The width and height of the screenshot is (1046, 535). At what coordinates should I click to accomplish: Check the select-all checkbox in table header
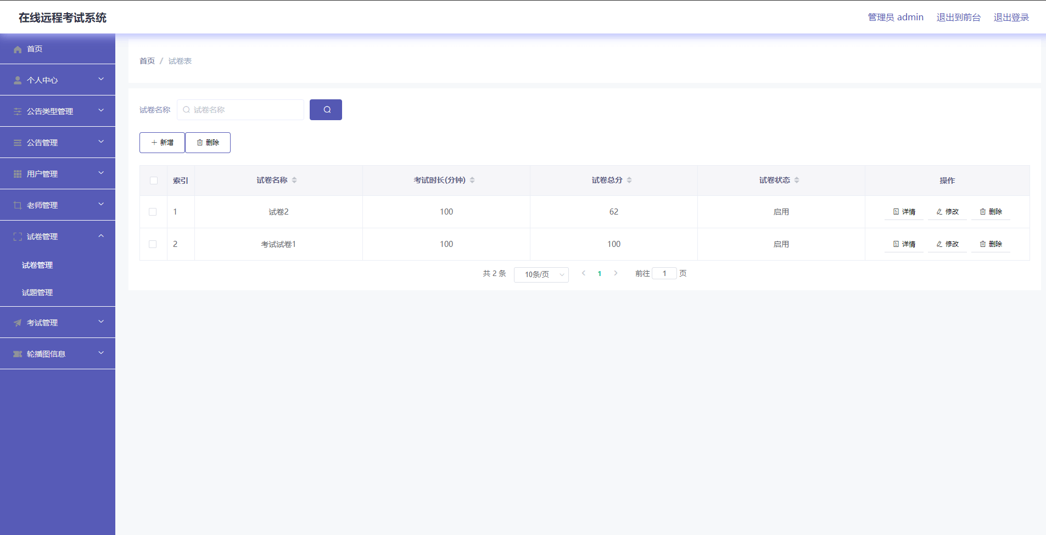154,180
